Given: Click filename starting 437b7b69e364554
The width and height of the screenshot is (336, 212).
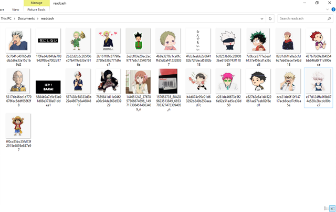Looking at the screenshot, I should pos(319,60).
